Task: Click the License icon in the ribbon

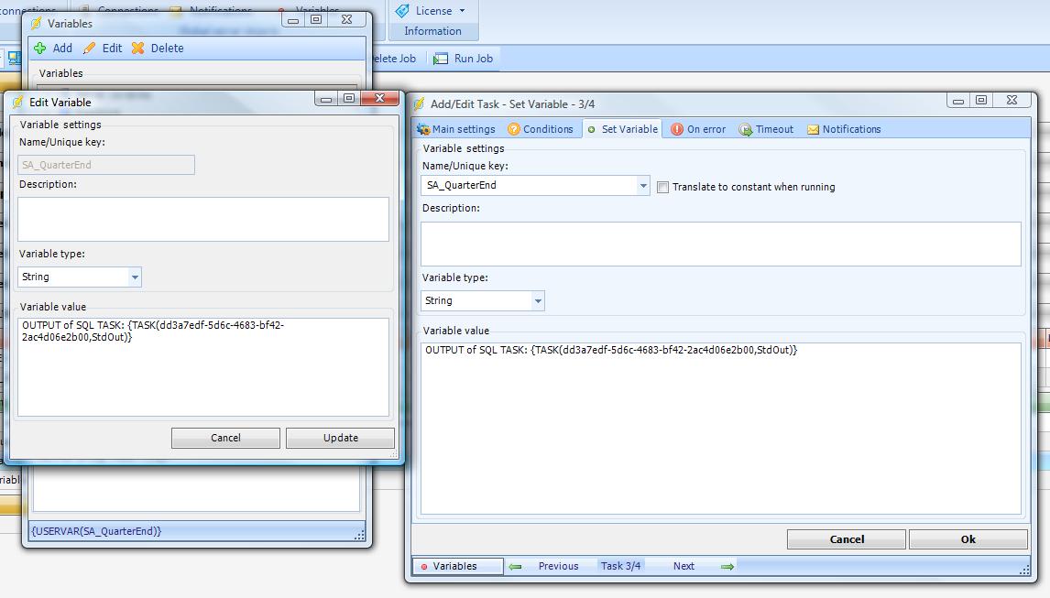Action: pyautogui.click(x=402, y=11)
